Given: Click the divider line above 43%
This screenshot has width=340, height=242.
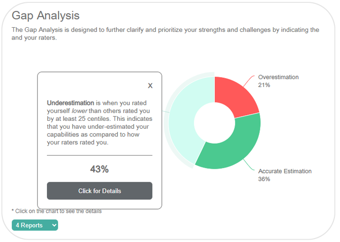Looking at the screenshot, I should (x=99, y=155).
